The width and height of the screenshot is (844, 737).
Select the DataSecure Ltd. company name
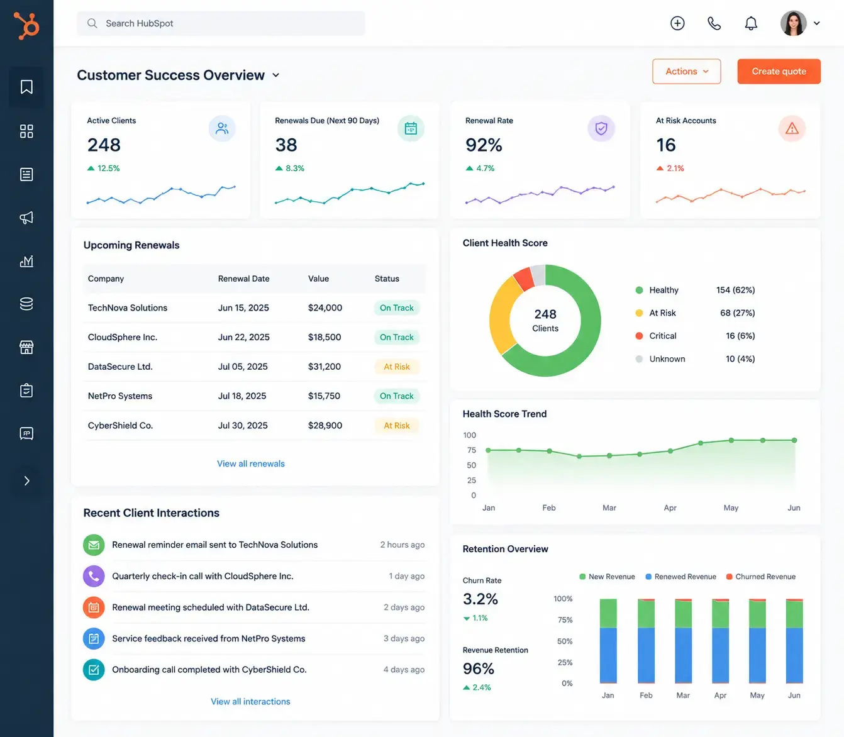tap(120, 367)
